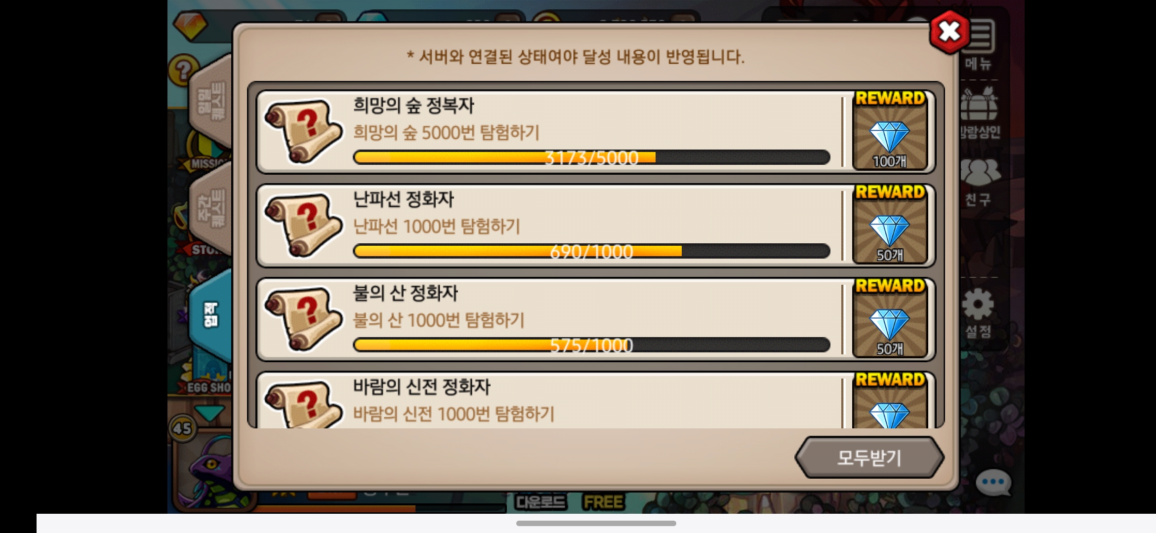Close the achievements popup with red X
The height and width of the screenshot is (533, 1156).
coord(949,32)
